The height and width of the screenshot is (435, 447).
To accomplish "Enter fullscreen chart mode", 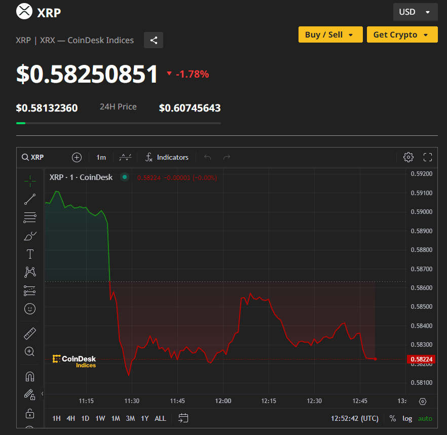I will (428, 157).
